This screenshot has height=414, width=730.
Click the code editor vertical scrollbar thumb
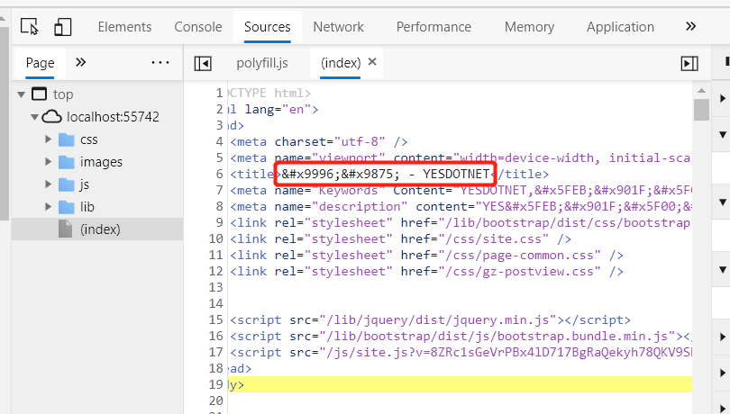point(701,110)
